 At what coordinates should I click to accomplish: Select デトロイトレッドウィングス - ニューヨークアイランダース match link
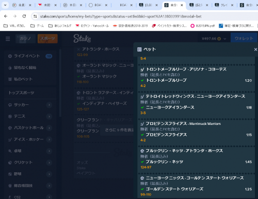click(196, 96)
